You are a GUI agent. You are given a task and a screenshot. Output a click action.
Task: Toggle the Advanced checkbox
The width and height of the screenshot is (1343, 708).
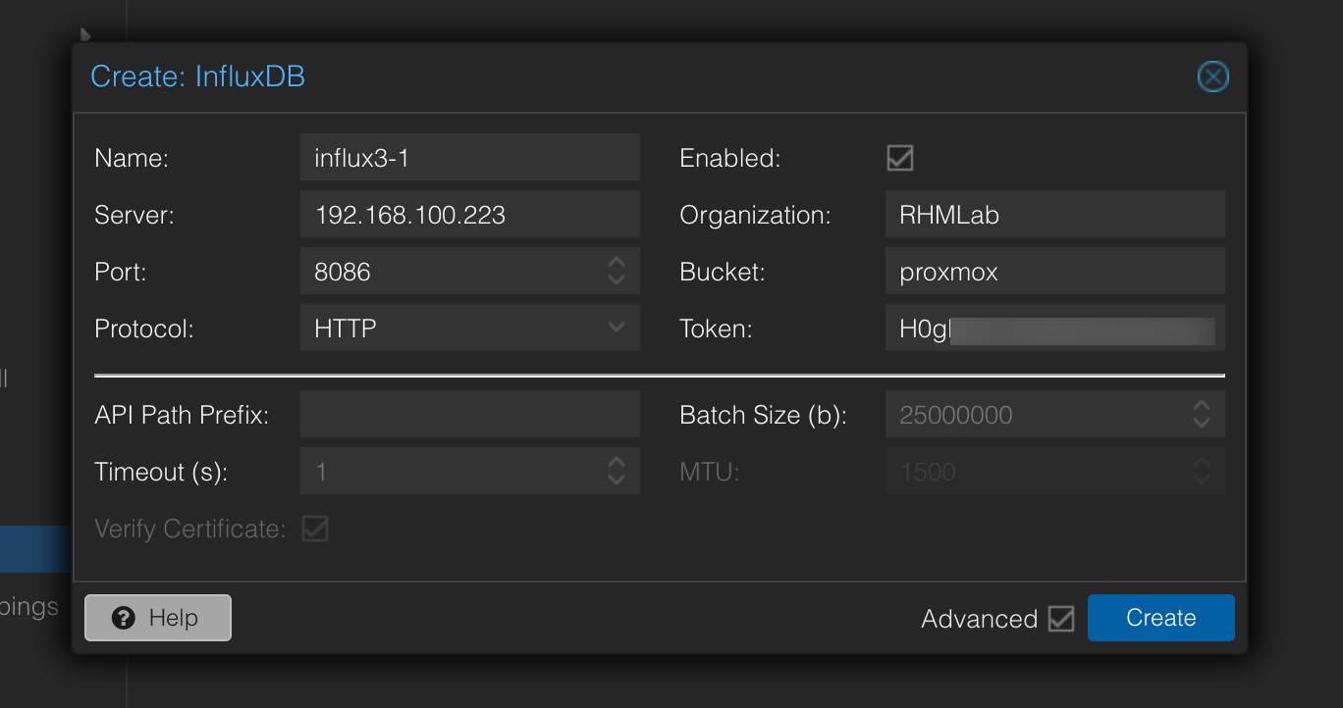click(x=1061, y=619)
